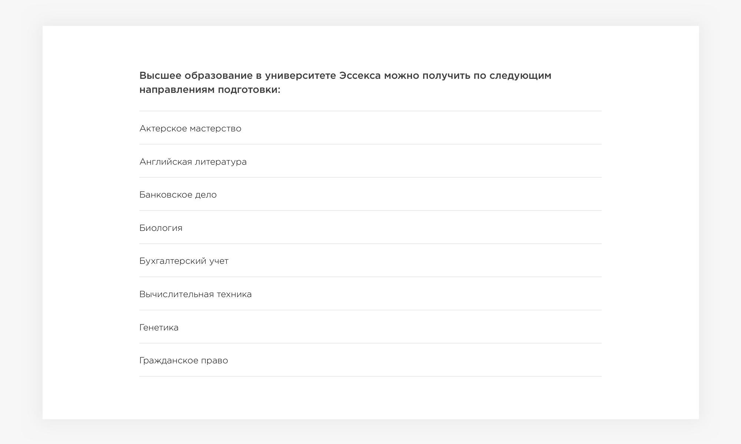The width and height of the screenshot is (741, 444).
Task: Select the Генетика row
Action: tap(370, 327)
